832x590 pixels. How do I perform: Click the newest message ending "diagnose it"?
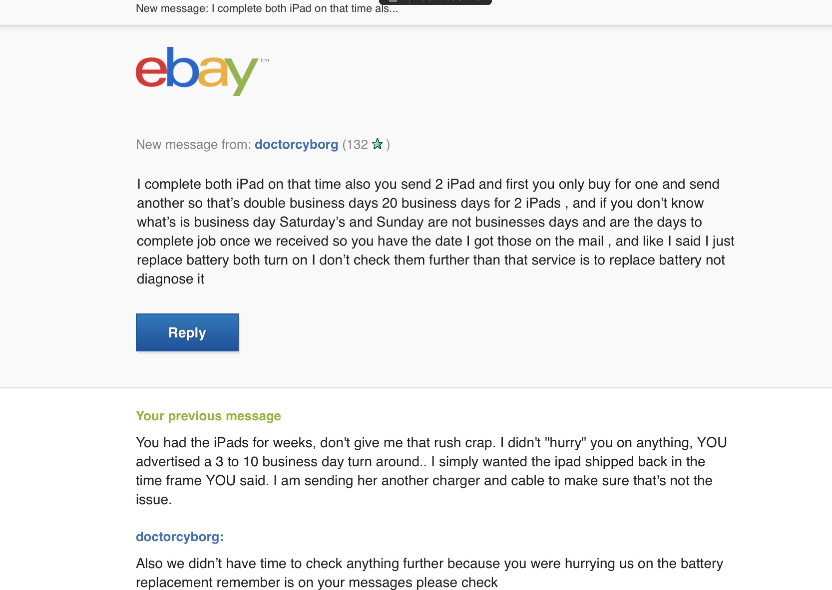(435, 232)
